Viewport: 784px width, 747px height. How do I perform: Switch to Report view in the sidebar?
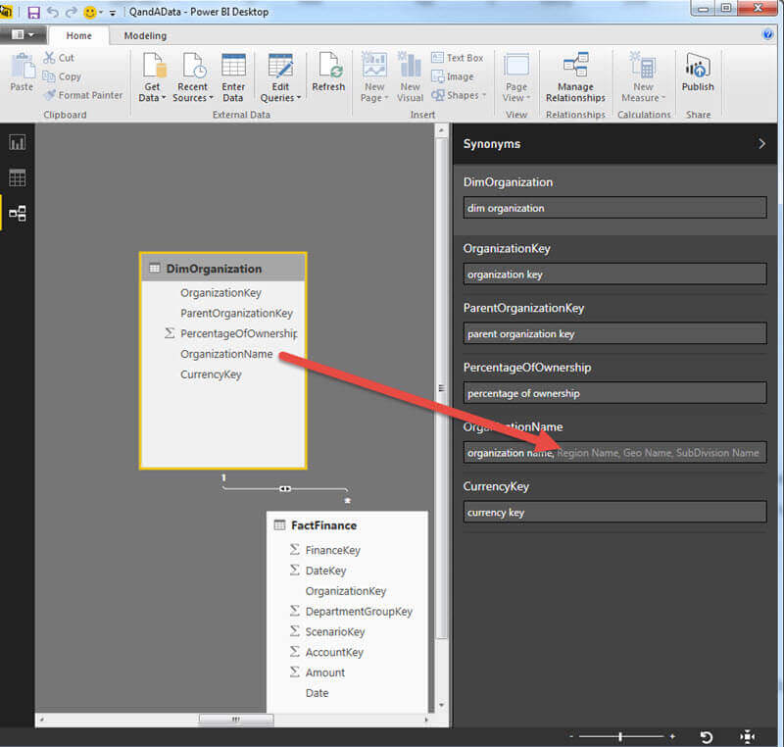(x=17, y=143)
